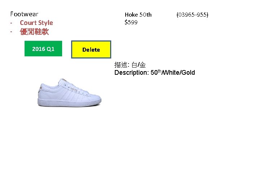Click the red Chinese category text 優閒鞋款
Viewport: 260px width, 195px height.
34,31
